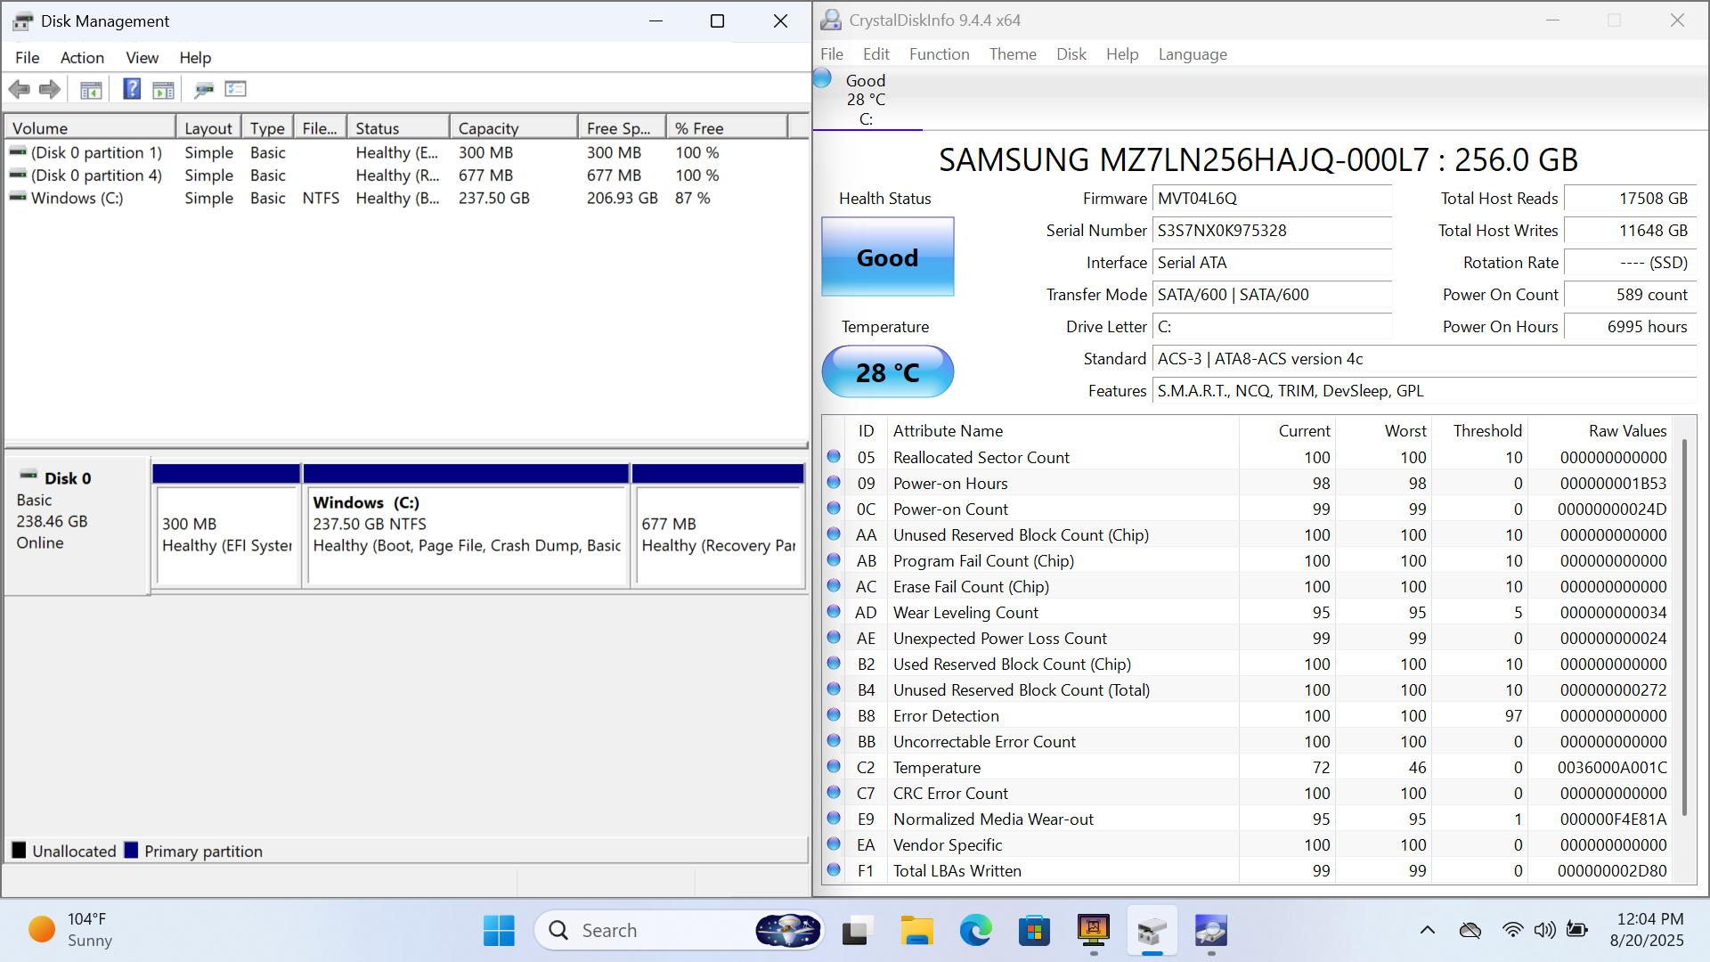Select the 677 MB Recovery partition block
The height and width of the screenshot is (962, 1710).
[x=718, y=534]
